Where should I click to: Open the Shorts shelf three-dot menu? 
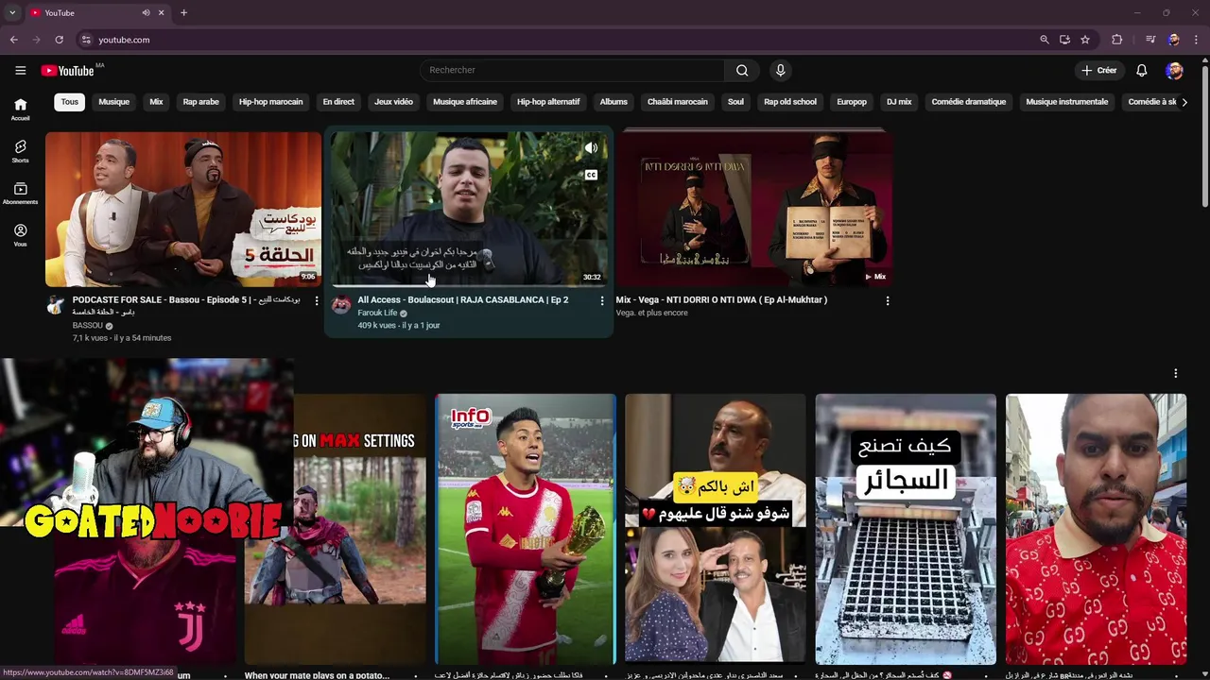click(x=1175, y=373)
